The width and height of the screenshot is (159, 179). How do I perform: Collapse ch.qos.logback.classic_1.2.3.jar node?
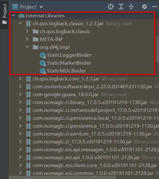pos(20,23)
